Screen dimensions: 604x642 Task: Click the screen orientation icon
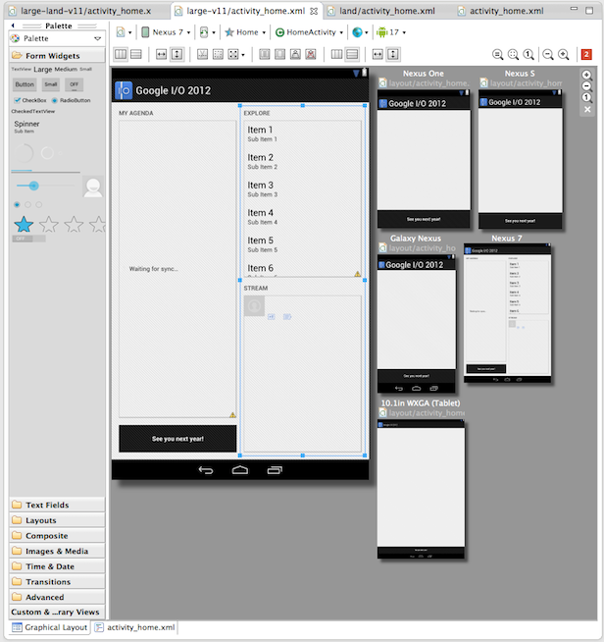204,32
